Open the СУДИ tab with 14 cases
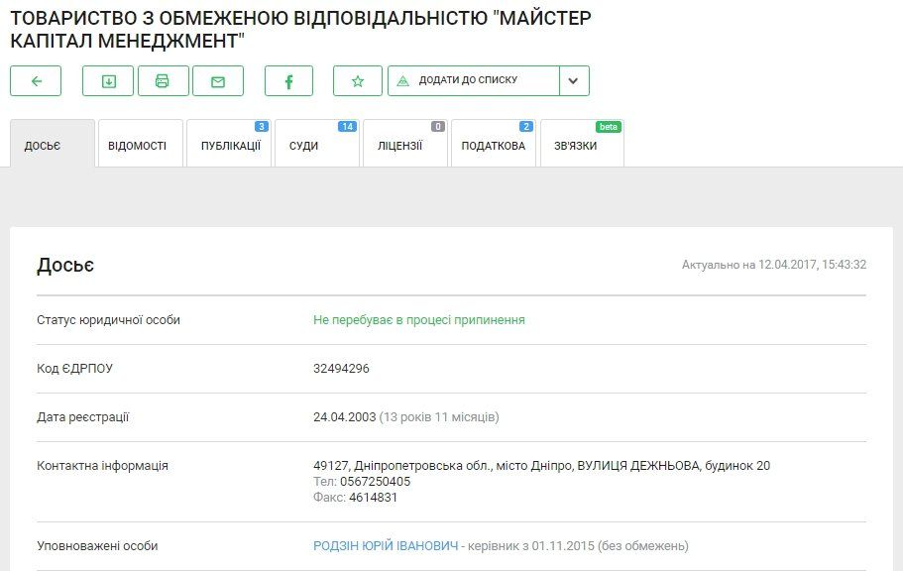Screen dimensions: 903x571 [309, 143]
